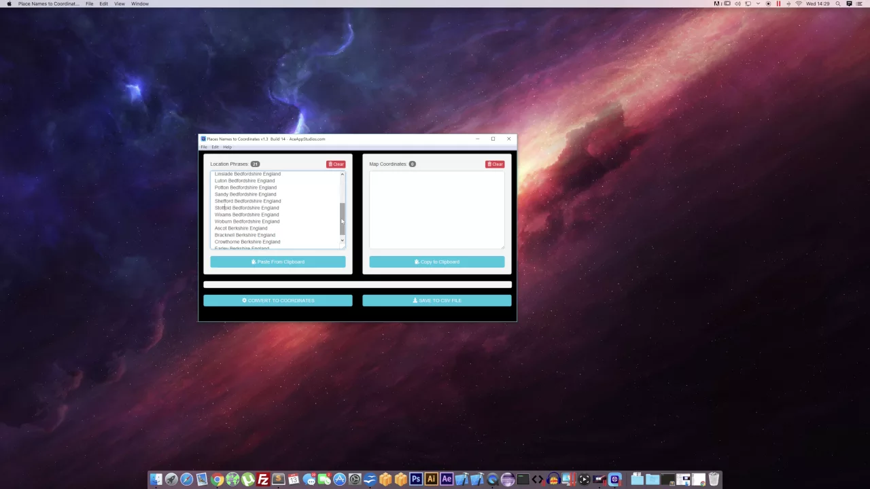
Task: Launch Safari from the Dock
Action: pyautogui.click(x=186, y=479)
